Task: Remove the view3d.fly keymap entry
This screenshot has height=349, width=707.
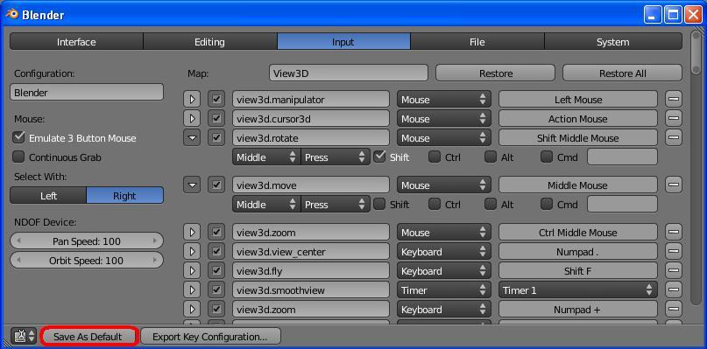Action: [673, 270]
